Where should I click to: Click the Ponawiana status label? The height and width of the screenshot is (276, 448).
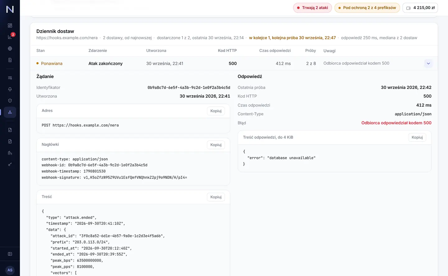52,63
